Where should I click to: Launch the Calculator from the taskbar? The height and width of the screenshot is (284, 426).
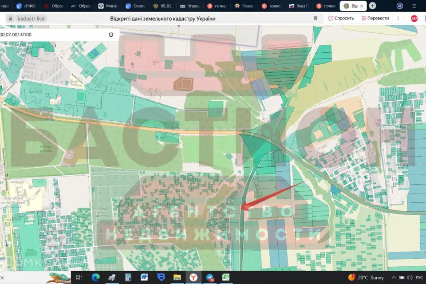pos(128,277)
